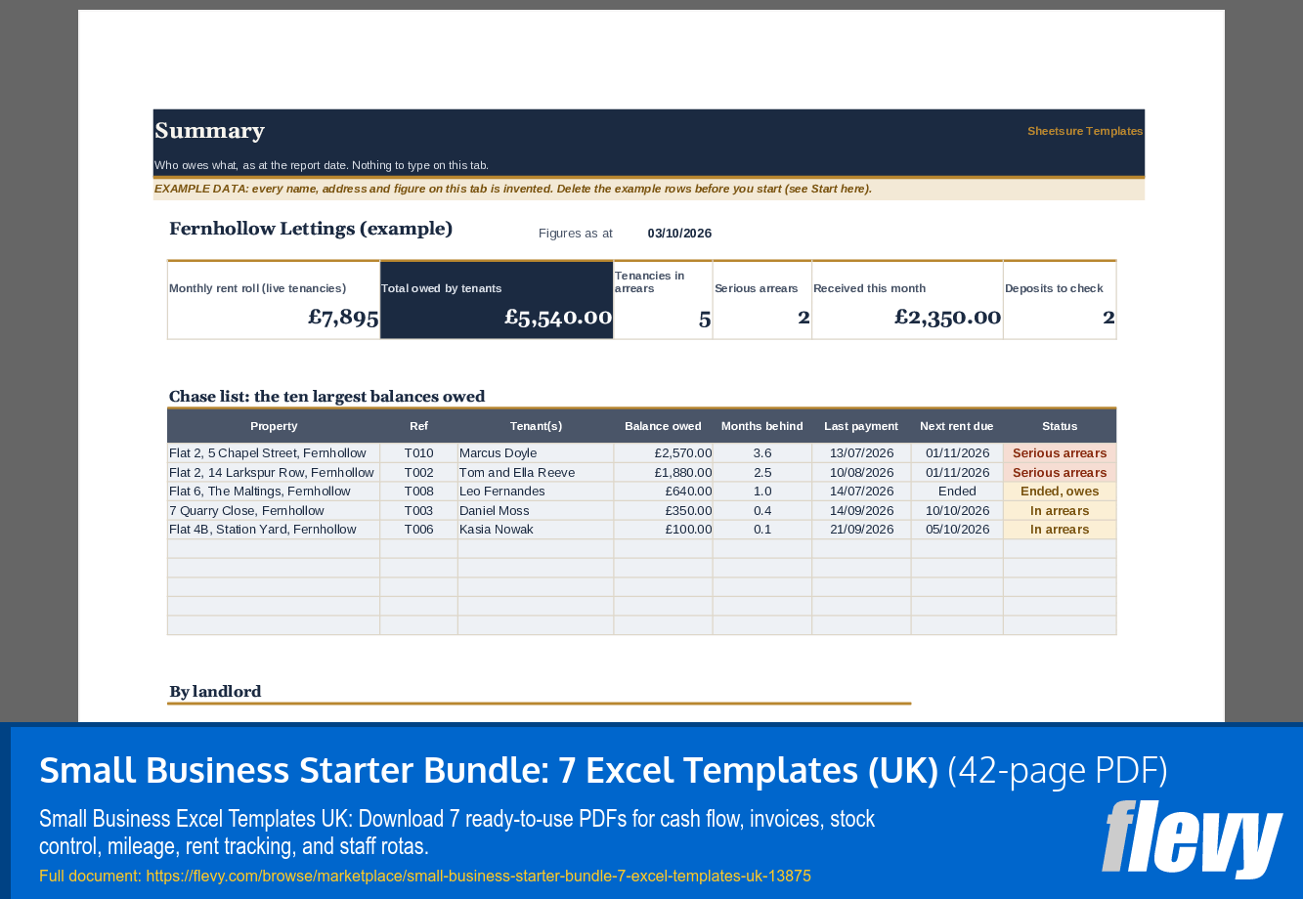Select the last payment date 13/07/2026
This screenshot has width=1303, height=899.
[x=861, y=453]
